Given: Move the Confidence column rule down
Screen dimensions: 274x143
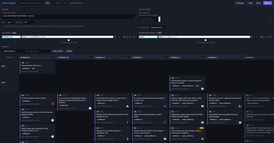Looking at the screenshot, I should click(x=130, y=37).
